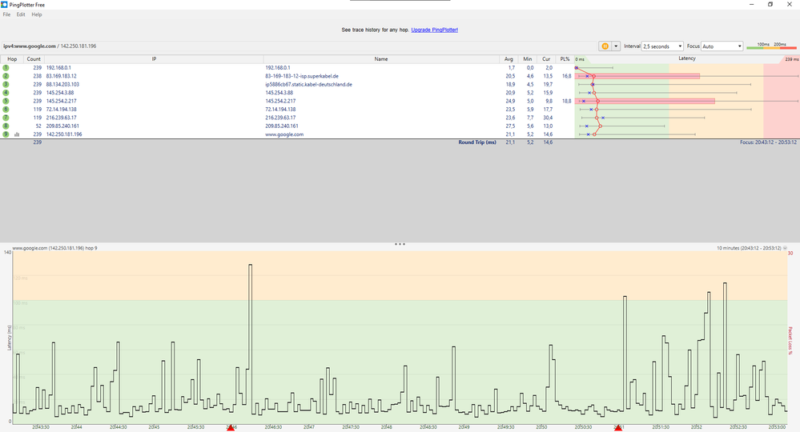Follow the Upgrade PingPlotter! link
Viewport: 800px width, 432px height.
tap(434, 30)
